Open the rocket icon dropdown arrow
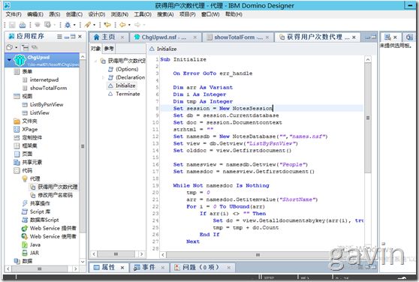 pyautogui.click(x=94, y=25)
